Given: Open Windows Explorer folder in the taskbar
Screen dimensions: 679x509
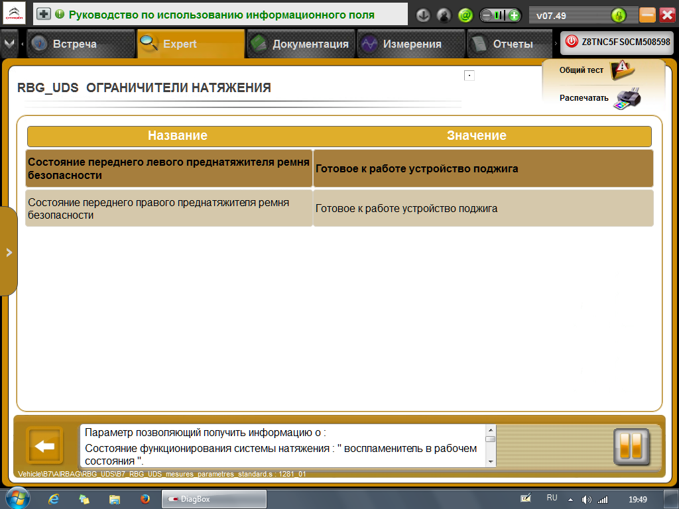Looking at the screenshot, I should click(114, 499).
